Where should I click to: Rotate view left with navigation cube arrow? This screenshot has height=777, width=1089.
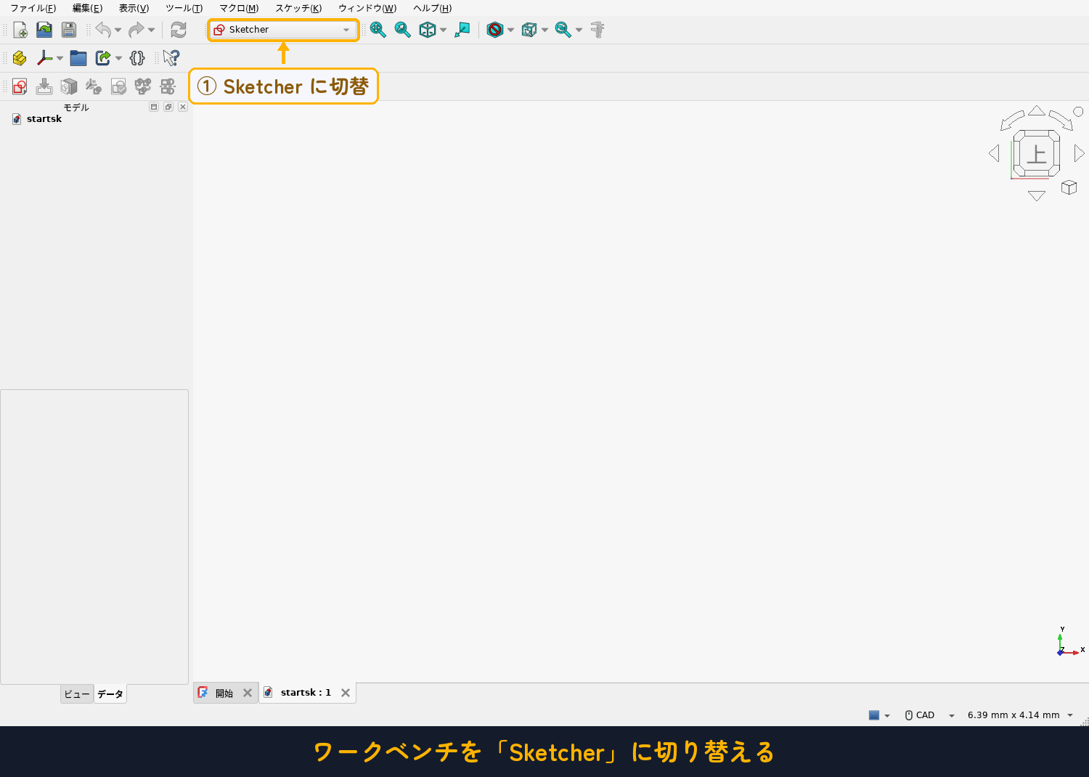click(994, 153)
